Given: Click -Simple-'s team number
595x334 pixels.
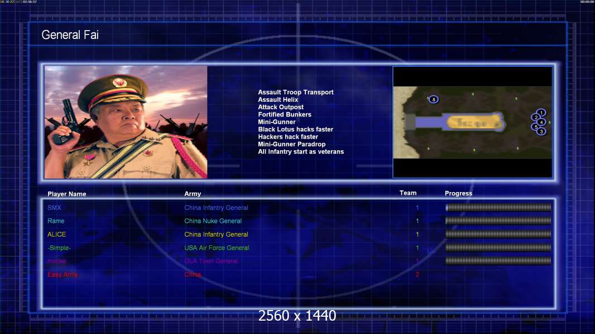Looking at the screenshot, I should [417, 248].
